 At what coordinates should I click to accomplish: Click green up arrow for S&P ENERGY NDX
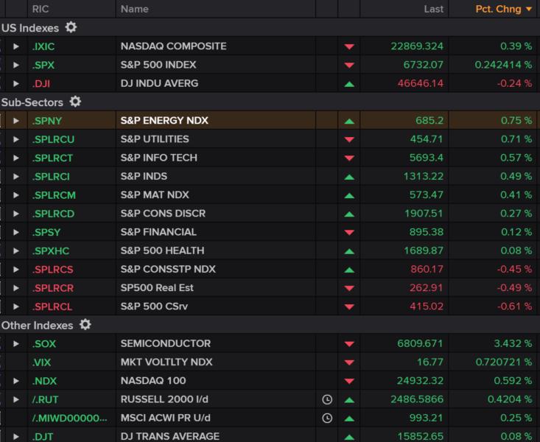point(349,121)
